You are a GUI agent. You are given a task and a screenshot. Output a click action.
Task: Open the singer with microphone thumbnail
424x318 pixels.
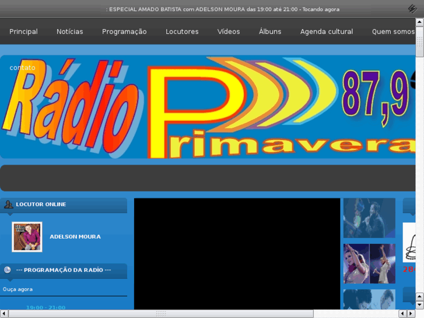(x=369, y=218)
